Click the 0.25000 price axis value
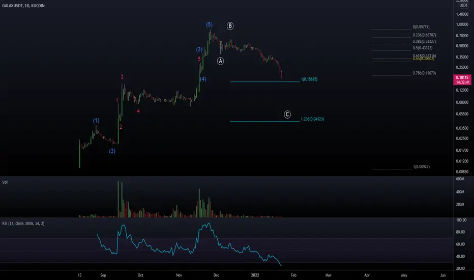Viewport: 474px width, 280px height. point(462,67)
